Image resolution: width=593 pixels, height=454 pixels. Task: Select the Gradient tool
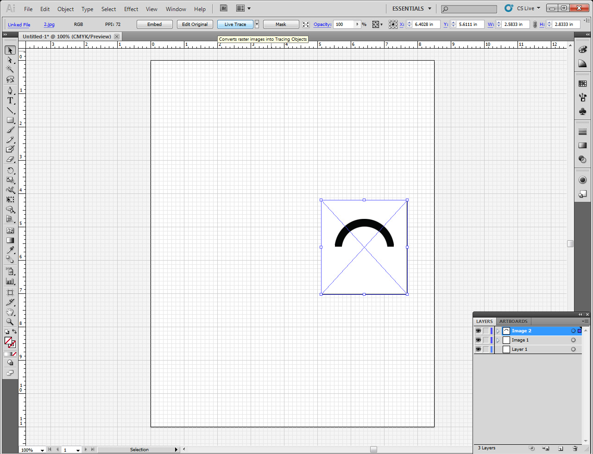[x=10, y=240]
